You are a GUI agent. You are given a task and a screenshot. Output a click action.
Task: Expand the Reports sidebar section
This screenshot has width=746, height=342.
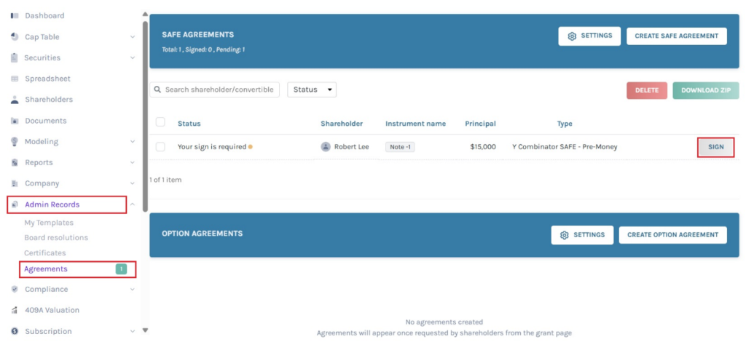pyautogui.click(x=132, y=163)
